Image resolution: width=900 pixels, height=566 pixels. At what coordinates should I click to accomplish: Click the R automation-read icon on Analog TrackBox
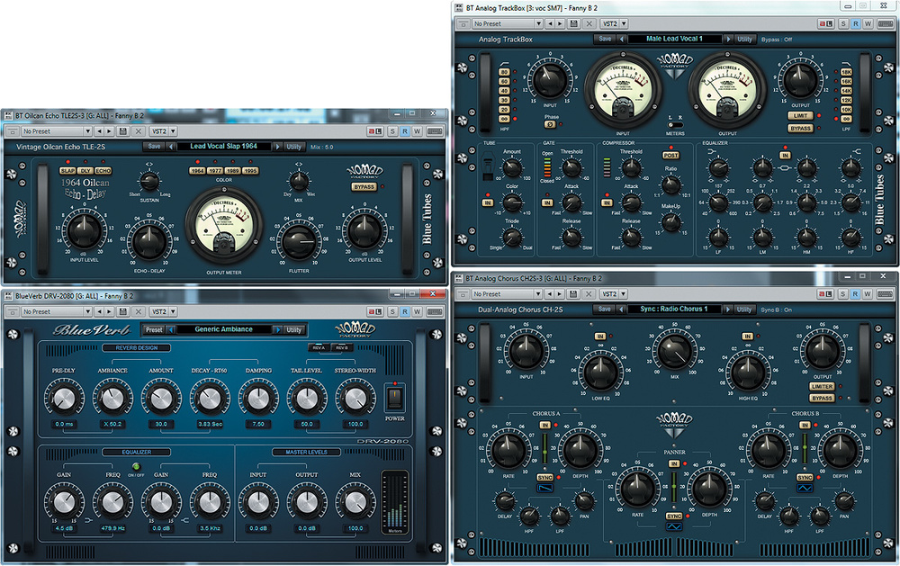tap(857, 22)
